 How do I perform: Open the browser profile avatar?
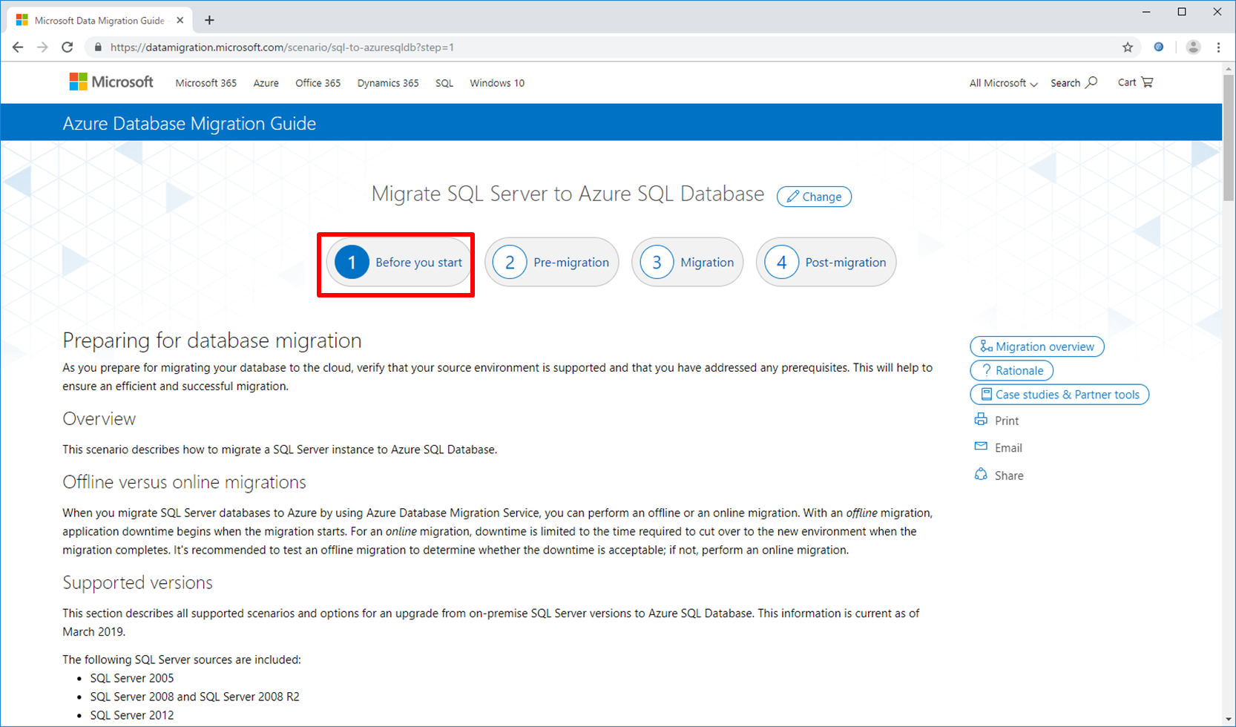coord(1193,47)
